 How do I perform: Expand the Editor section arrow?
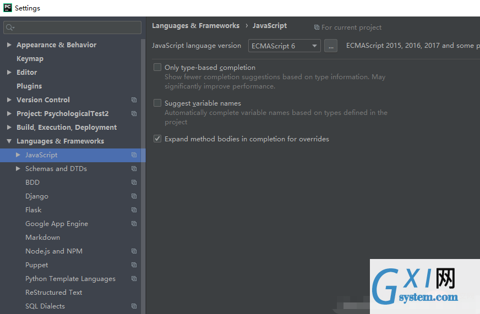pos(9,73)
